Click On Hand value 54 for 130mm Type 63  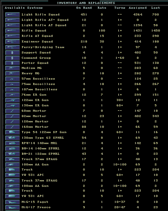point(84,138)
